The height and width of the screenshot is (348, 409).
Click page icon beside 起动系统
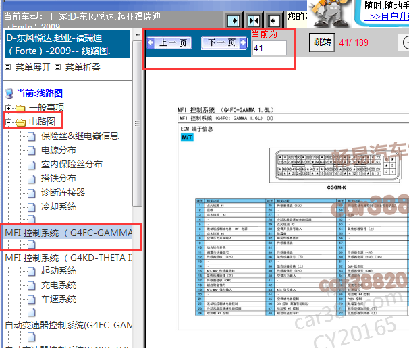click(32, 272)
